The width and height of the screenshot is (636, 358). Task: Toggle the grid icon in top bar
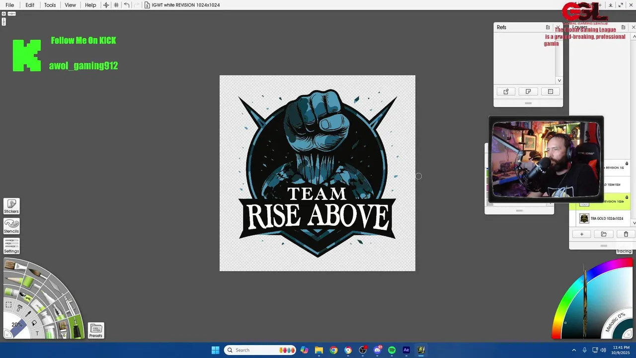(x=116, y=5)
